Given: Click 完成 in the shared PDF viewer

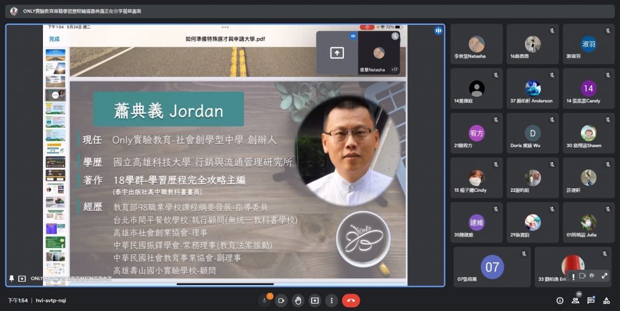Looking at the screenshot, I should (54, 39).
